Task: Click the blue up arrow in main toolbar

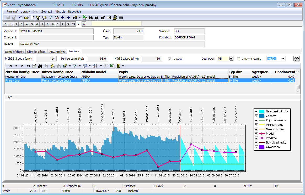Action: point(62,18)
